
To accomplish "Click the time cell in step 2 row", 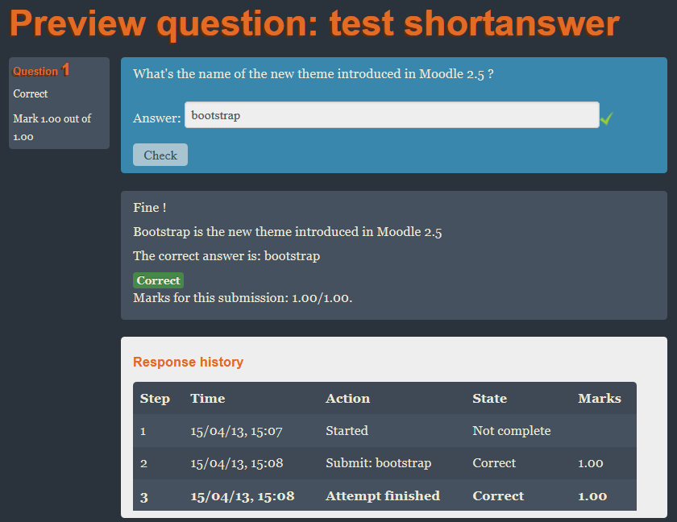I will [237, 463].
